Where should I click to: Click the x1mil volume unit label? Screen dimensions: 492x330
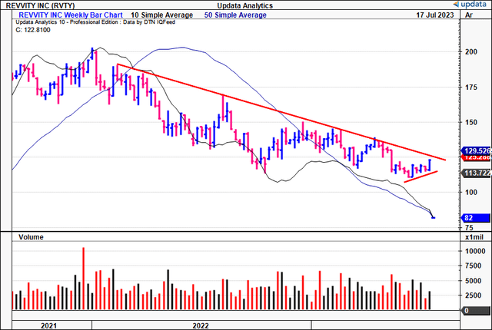pos(474,237)
